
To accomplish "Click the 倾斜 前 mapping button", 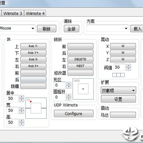I will point(81,46).
